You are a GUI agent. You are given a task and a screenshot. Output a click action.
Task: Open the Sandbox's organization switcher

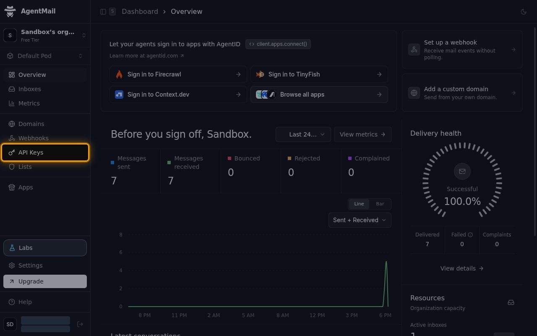pos(45,35)
